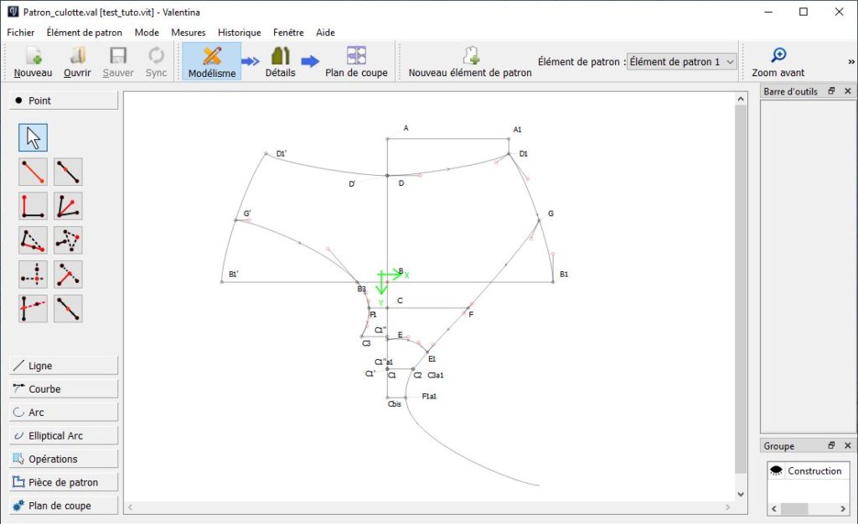Viewport: 858px width, 524px height.
Task: Toggle visibility of the Construction group
Action: pyautogui.click(x=777, y=471)
